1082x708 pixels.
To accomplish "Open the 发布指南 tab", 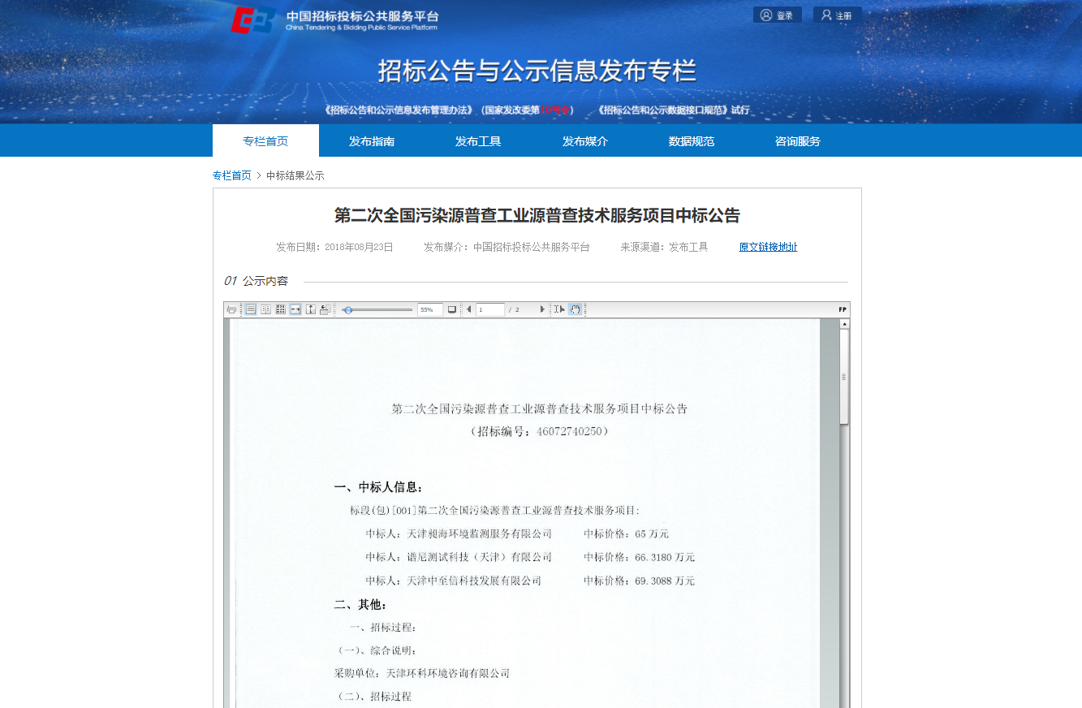I will [x=372, y=141].
